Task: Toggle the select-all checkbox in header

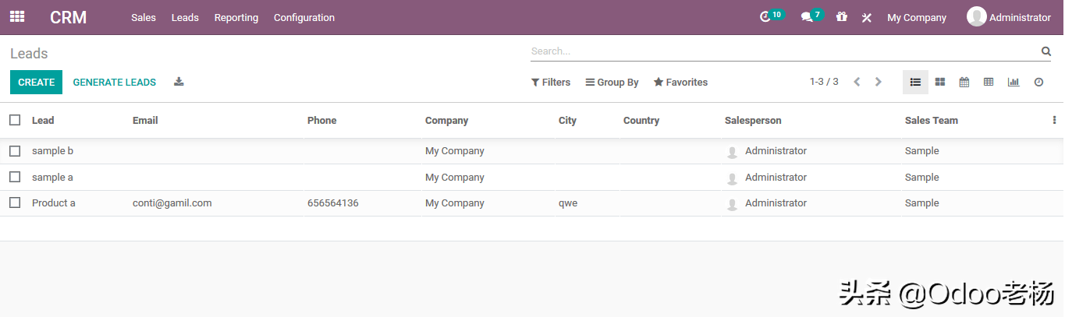Action: pos(15,120)
